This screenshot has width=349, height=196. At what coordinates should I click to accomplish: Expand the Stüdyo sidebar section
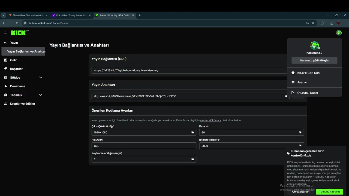coord(41,78)
